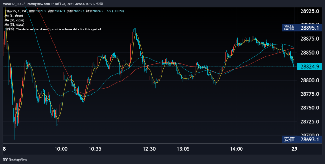Open the TradingView.com link in the header
Viewport: 325px width, 164px height.
pos(38,4)
